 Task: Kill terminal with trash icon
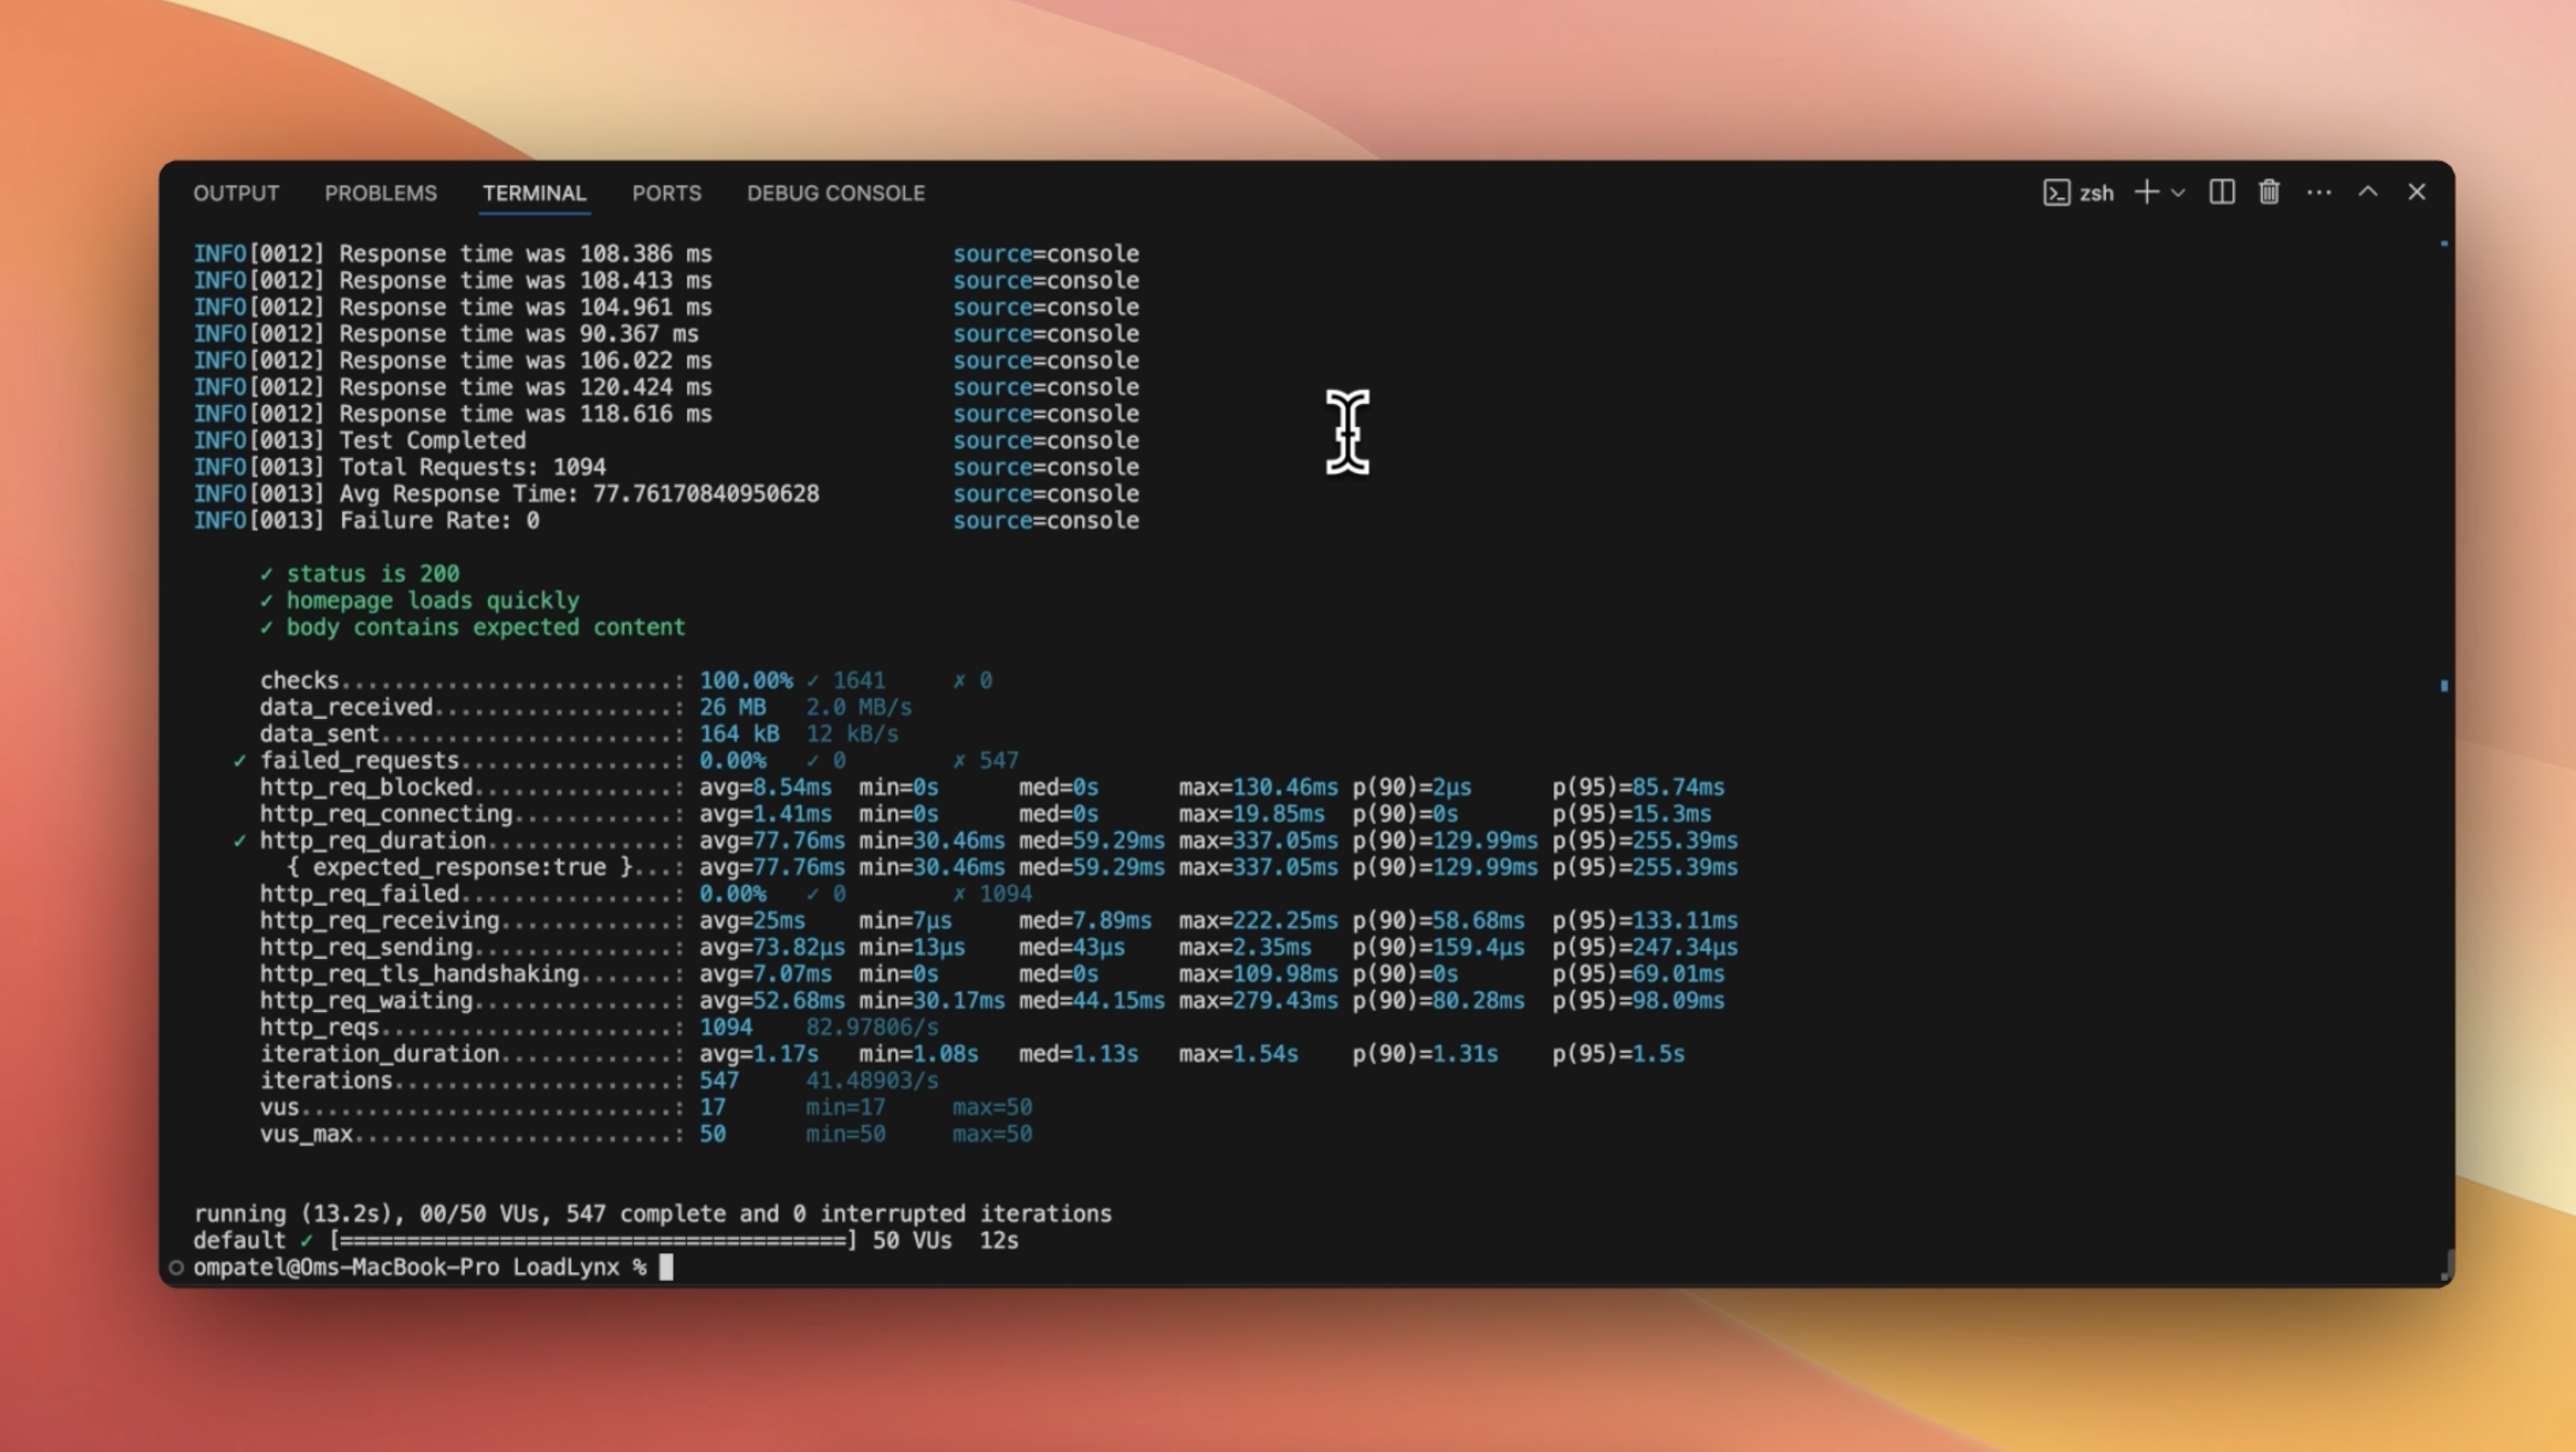coord(2269,192)
